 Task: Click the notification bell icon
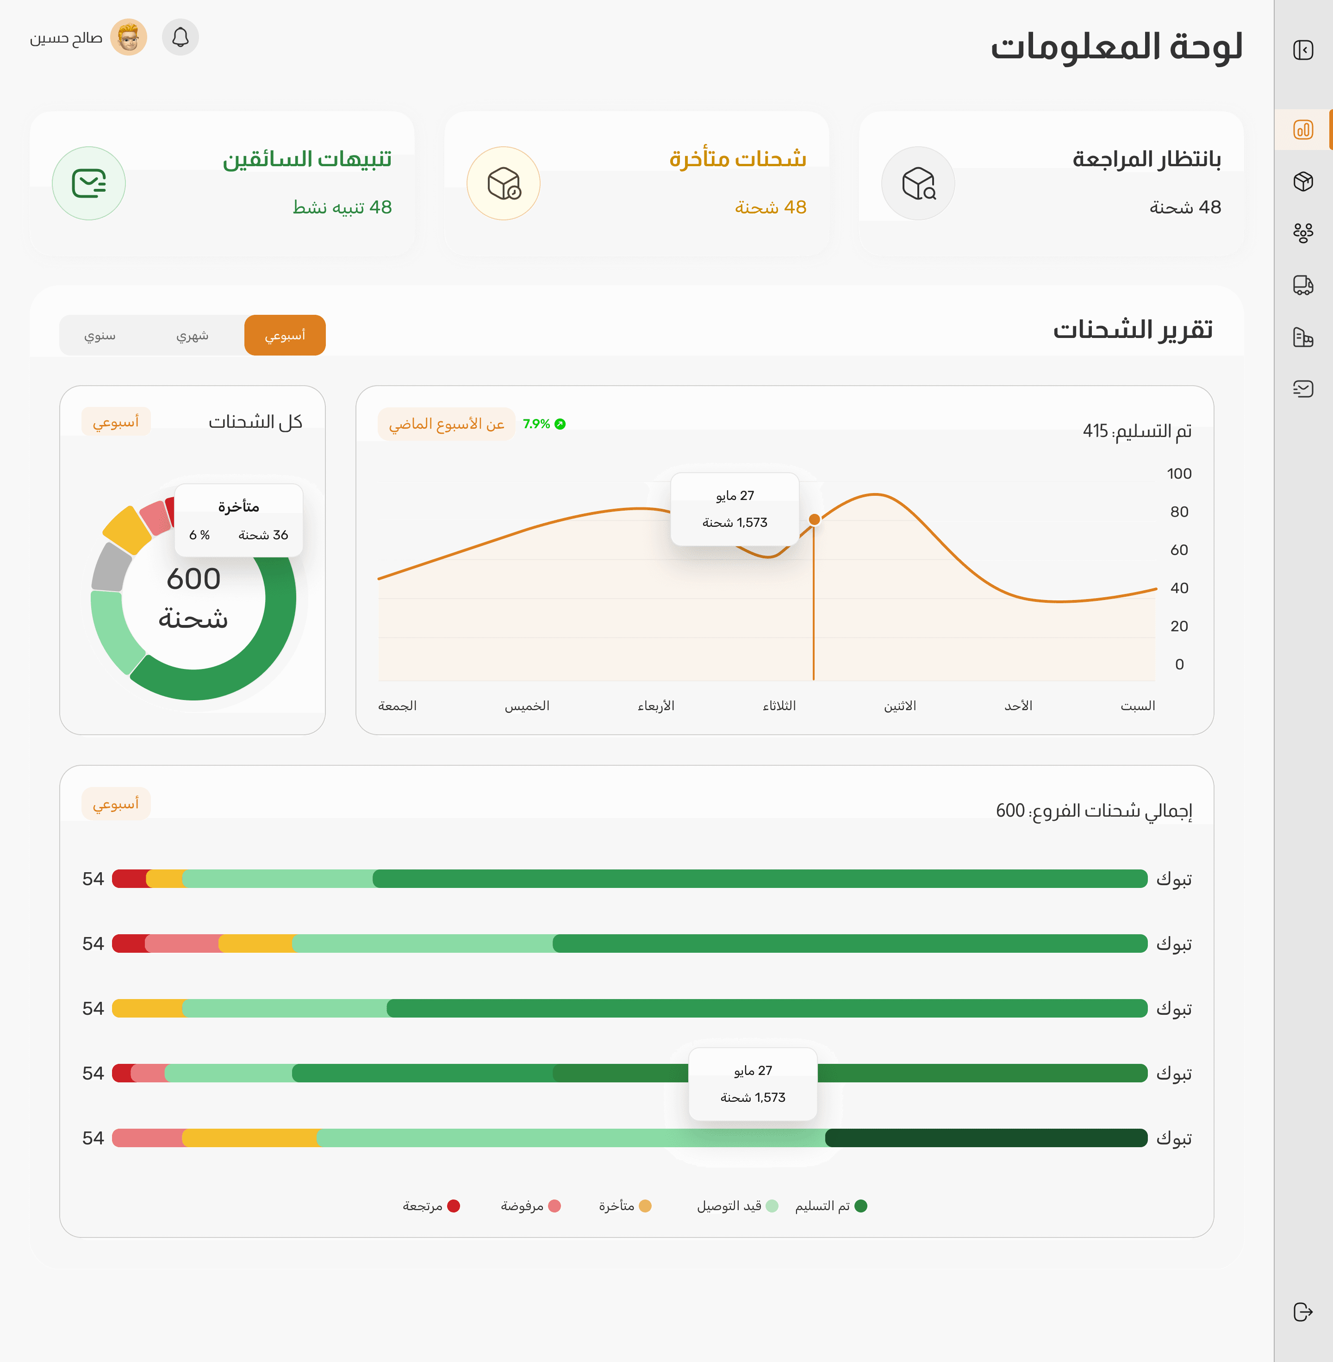181,38
